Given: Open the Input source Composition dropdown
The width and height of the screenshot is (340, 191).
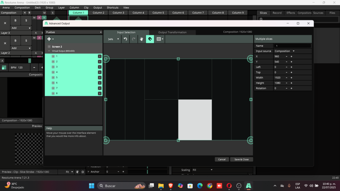Looking at the screenshot, I should coord(285,51).
